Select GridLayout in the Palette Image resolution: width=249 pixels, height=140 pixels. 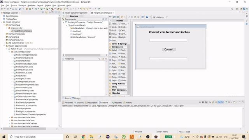[x=123, y=27]
